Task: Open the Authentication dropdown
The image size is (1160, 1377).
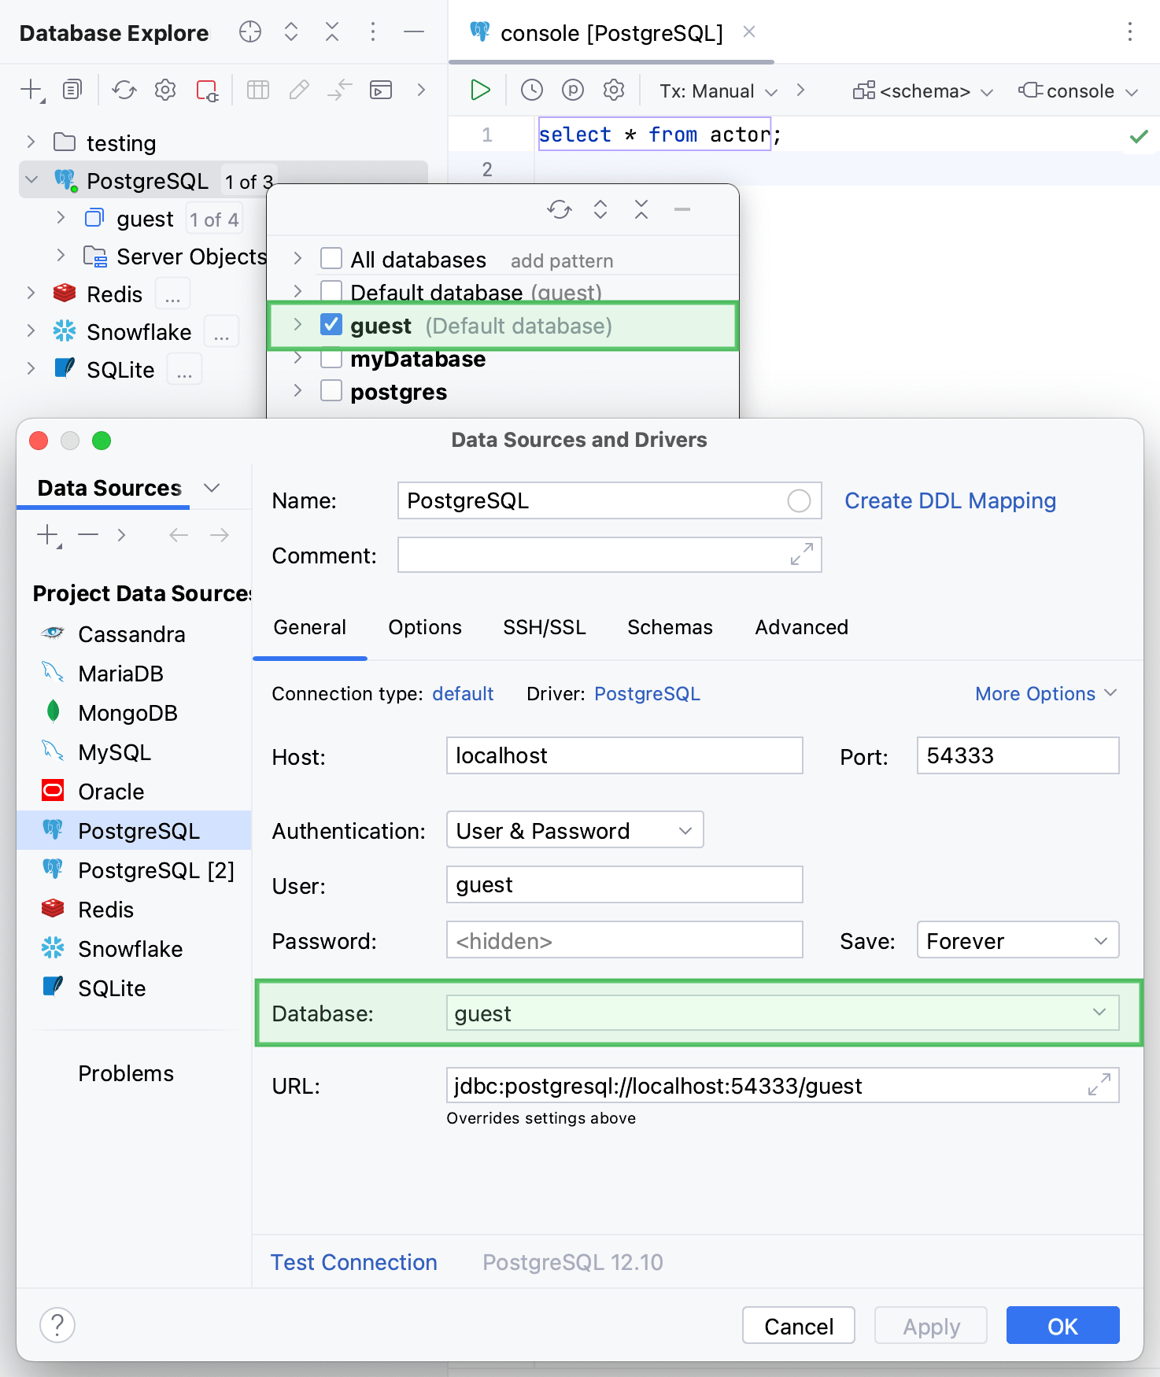Action: [x=574, y=831]
